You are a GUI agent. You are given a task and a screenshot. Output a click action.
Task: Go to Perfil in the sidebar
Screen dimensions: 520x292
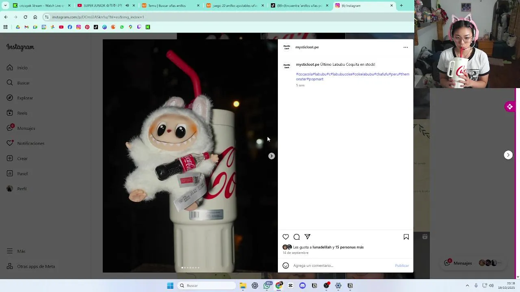16,189
